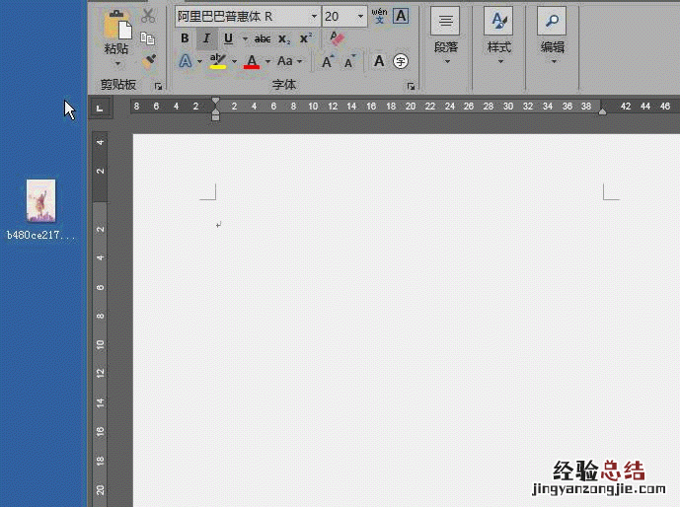Expand the Change Case Aa dropdown
The width and height of the screenshot is (680, 507).
[289, 61]
